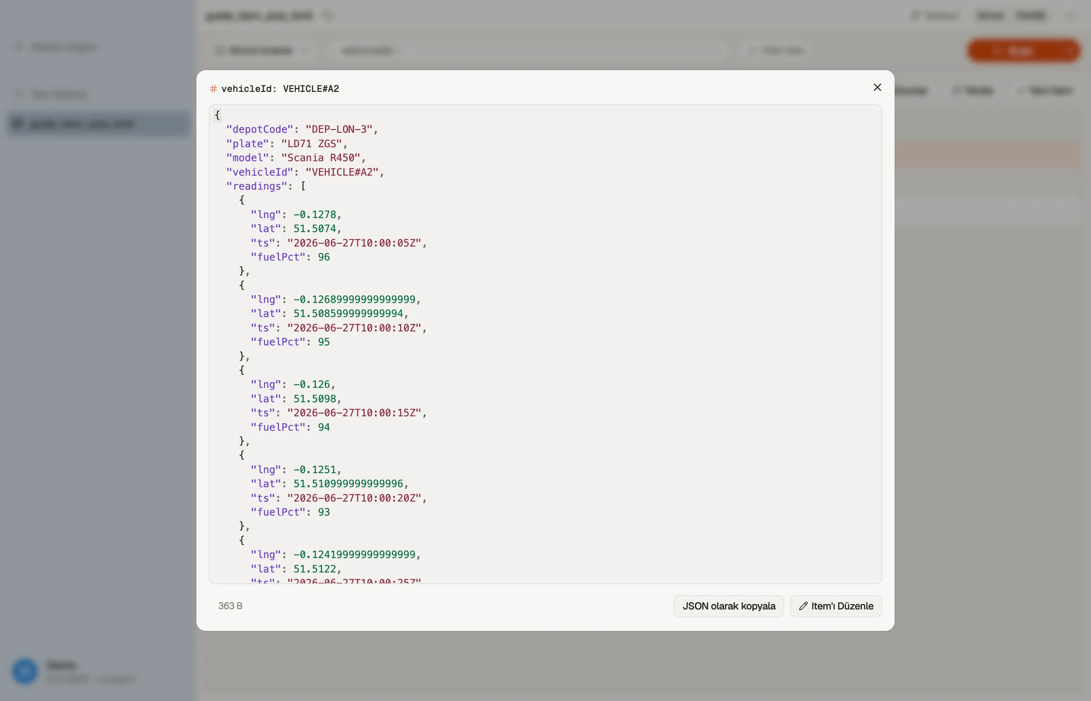Click the '363 B' size label
The width and height of the screenshot is (1091, 701).
tap(230, 606)
